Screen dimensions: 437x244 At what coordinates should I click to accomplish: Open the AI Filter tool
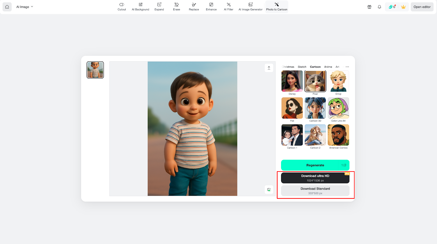(x=229, y=7)
